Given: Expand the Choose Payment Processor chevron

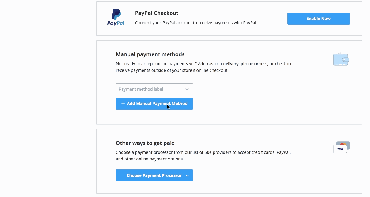Looking at the screenshot, I should [187, 176].
